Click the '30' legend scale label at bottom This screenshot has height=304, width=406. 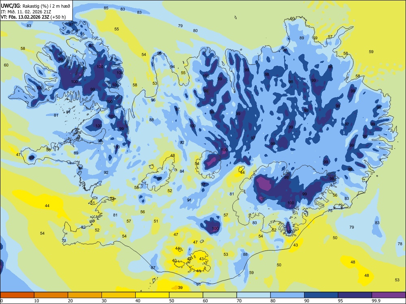pyautogui.click(x=104, y=301)
